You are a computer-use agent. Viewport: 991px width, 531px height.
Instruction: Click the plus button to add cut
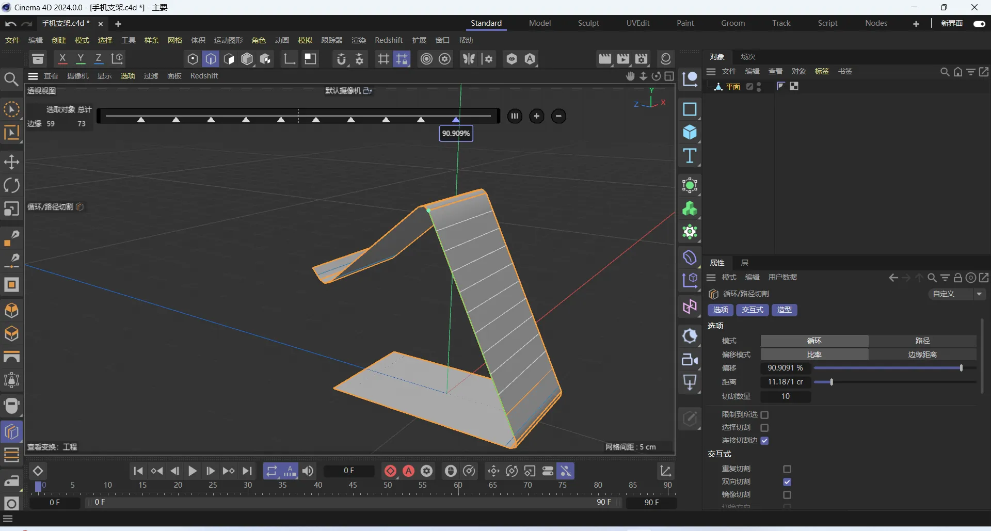[x=537, y=116]
